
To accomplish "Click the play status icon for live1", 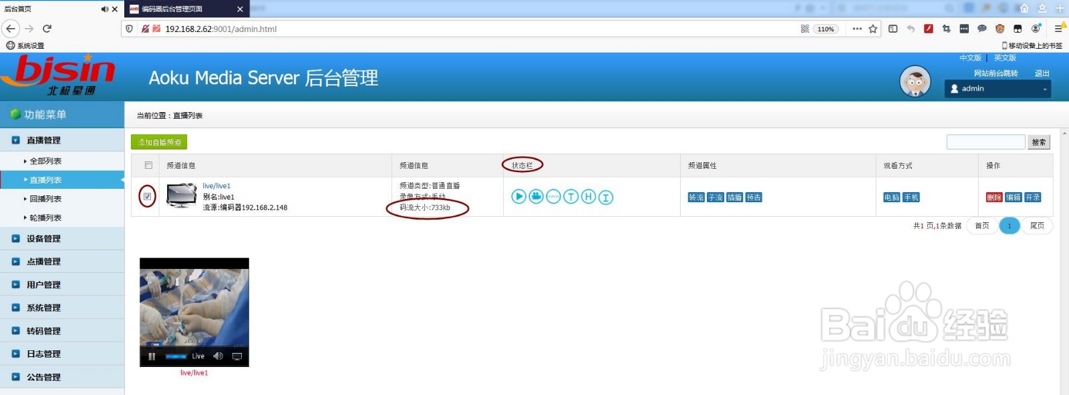I will coord(518,197).
